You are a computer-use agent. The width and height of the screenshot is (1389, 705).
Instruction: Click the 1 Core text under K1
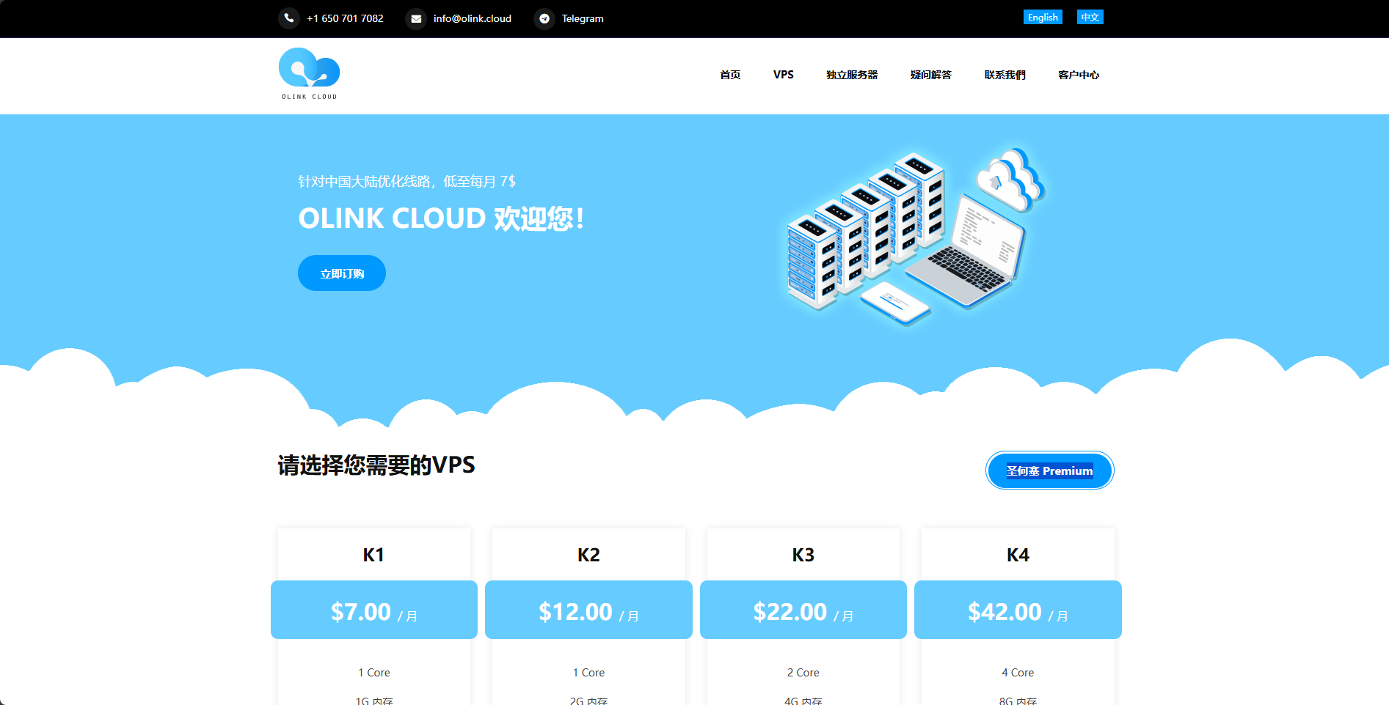pos(374,673)
